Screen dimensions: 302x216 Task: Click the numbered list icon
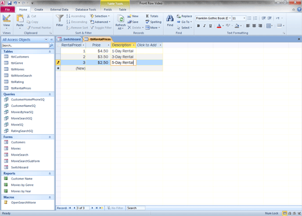(x=255, y=18)
